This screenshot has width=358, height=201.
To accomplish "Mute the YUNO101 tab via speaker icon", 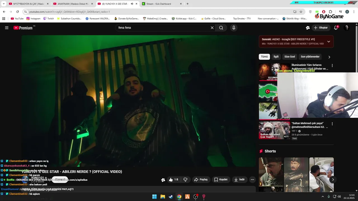I will pos(132,4).
